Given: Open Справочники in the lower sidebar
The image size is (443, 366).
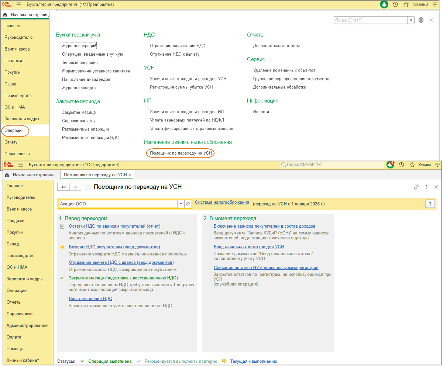Looking at the screenshot, I should [19, 314].
